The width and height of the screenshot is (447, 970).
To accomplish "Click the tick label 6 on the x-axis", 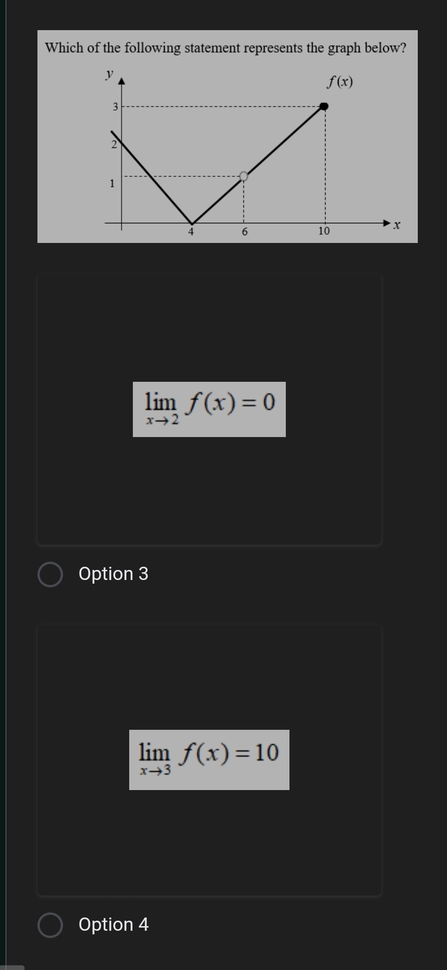I will click(244, 232).
